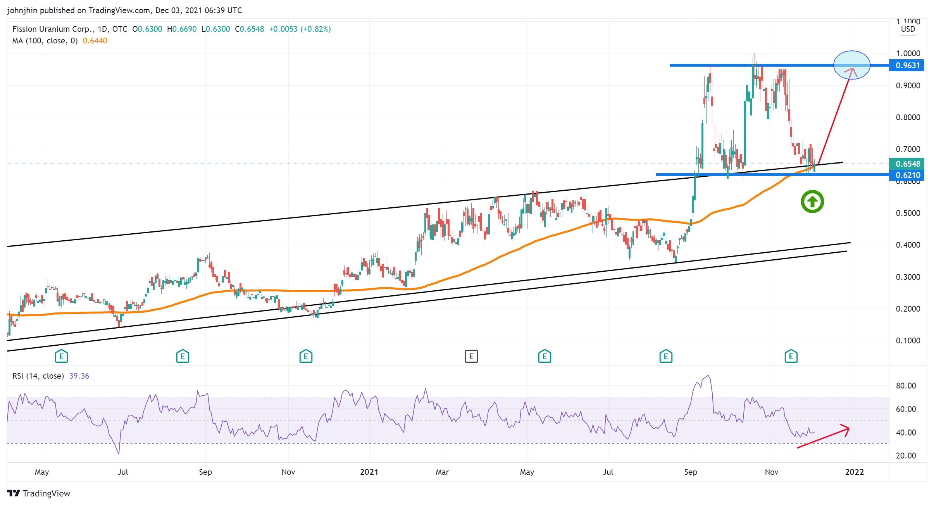Click the 1.0000 price scale label
Image resolution: width=934 pixels, height=505 pixels.
tap(908, 53)
